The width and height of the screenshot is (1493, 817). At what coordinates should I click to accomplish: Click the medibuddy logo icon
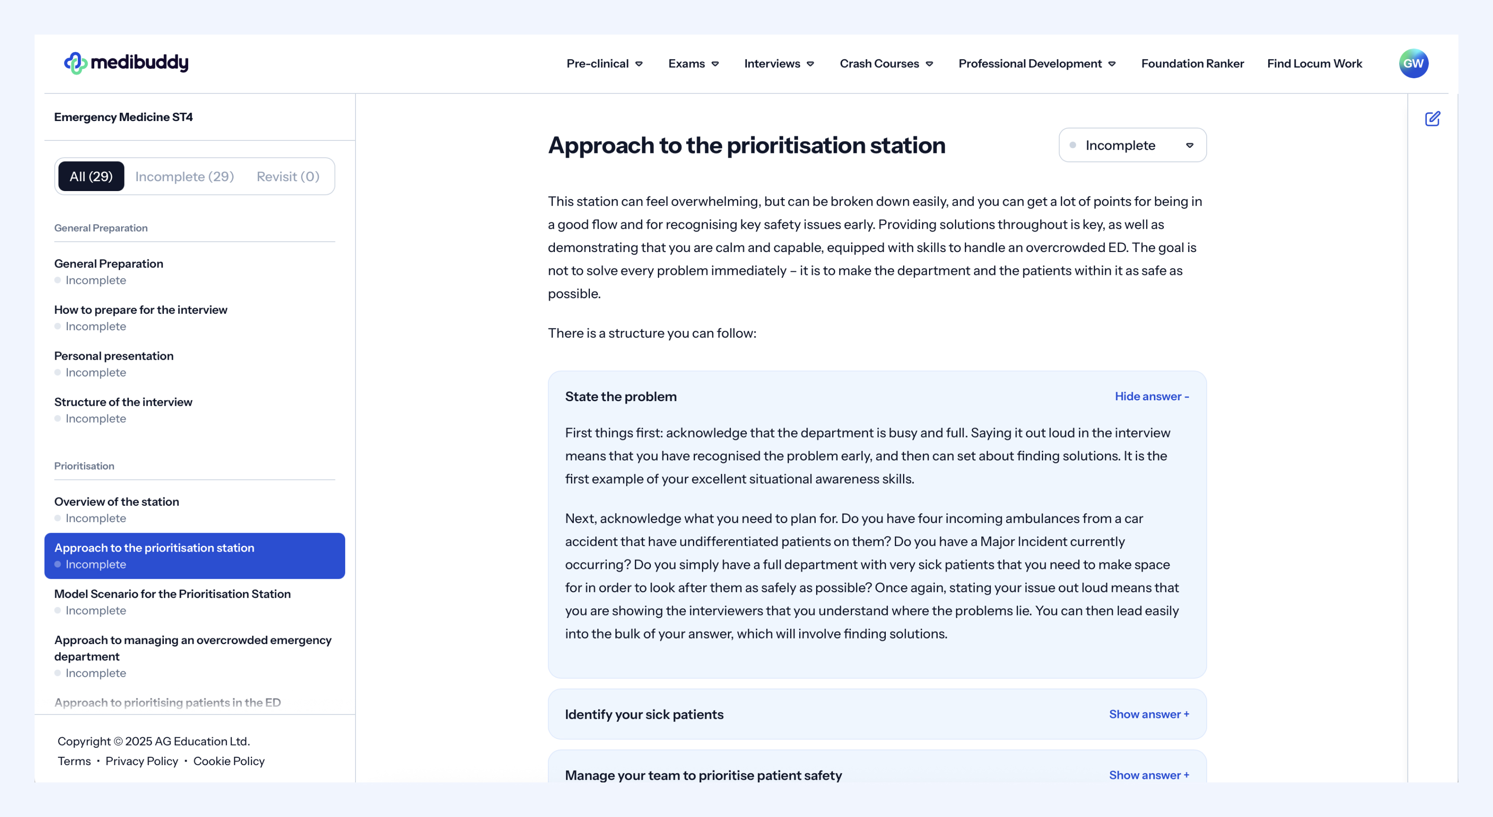[75, 63]
